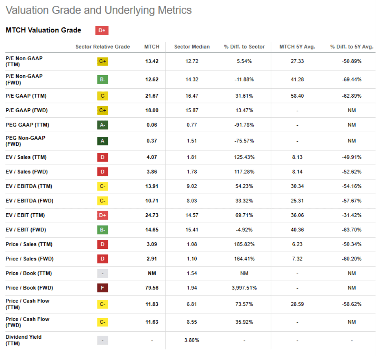Click the D+ badge beside MTCH Valuation Grade
The width and height of the screenshot is (376, 356).
click(102, 30)
